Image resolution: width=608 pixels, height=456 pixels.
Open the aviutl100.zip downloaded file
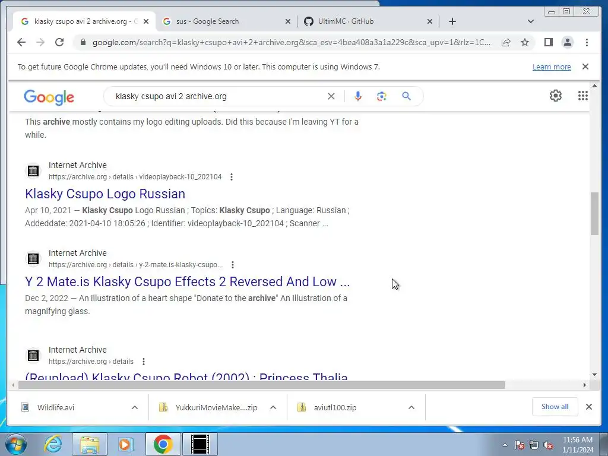[x=335, y=407]
